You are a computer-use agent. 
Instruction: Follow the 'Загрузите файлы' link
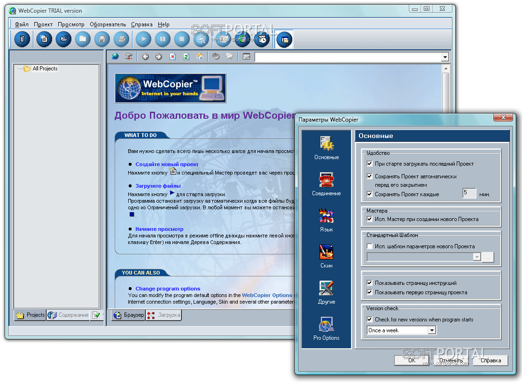158,186
